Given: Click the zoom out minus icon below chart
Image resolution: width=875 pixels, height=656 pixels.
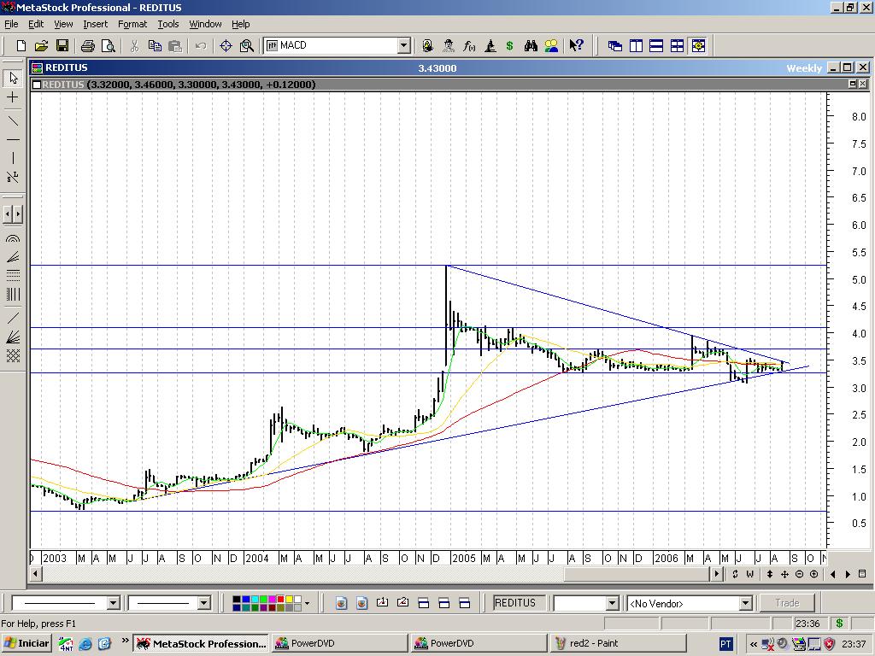Looking at the screenshot, I should [x=799, y=574].
